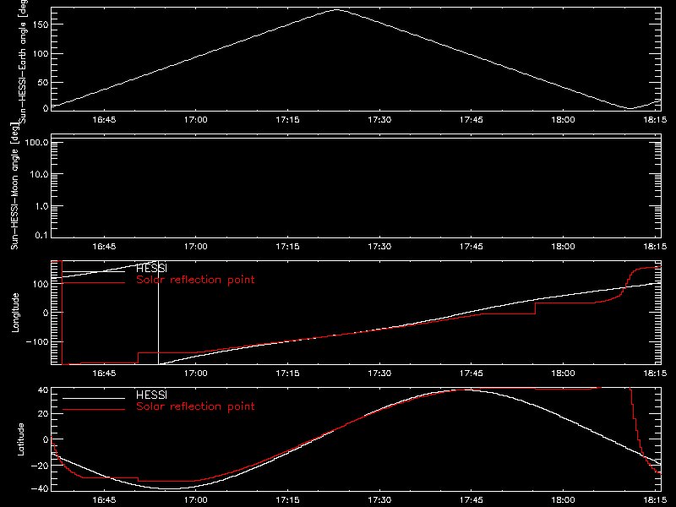This screenshot has height=507, width=676.
Task: Click '16:45' time label under Earth angle plot
Action: pos(104,120)
